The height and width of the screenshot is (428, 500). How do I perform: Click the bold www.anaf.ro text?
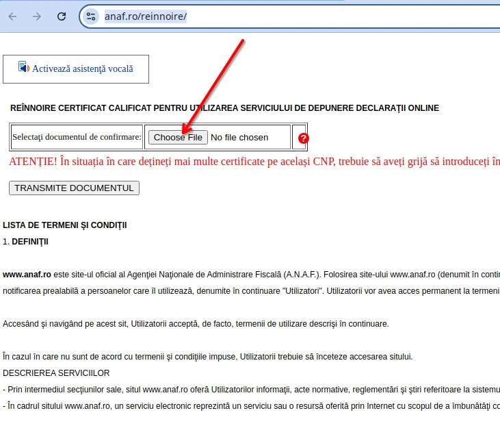27,275
